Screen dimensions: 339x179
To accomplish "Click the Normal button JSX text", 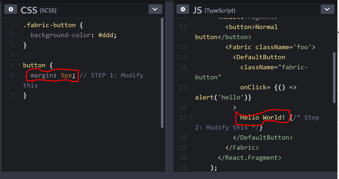I will pos(266,27).
